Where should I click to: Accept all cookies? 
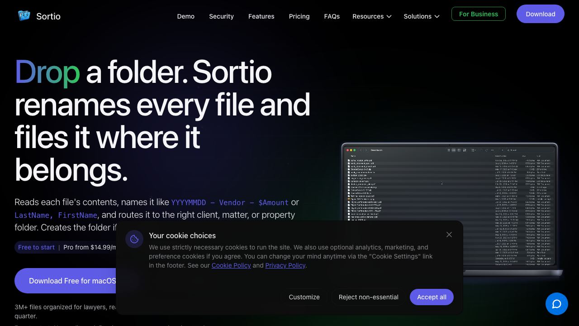click(432, 297)
